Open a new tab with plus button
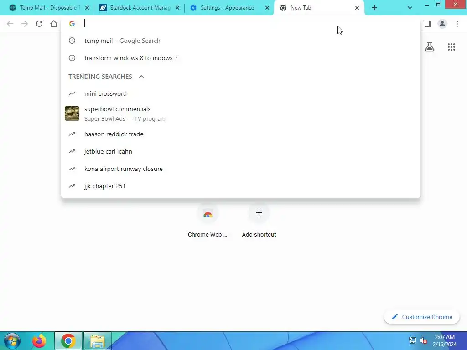Screen dimensions: 467x350 coord(374,8)
